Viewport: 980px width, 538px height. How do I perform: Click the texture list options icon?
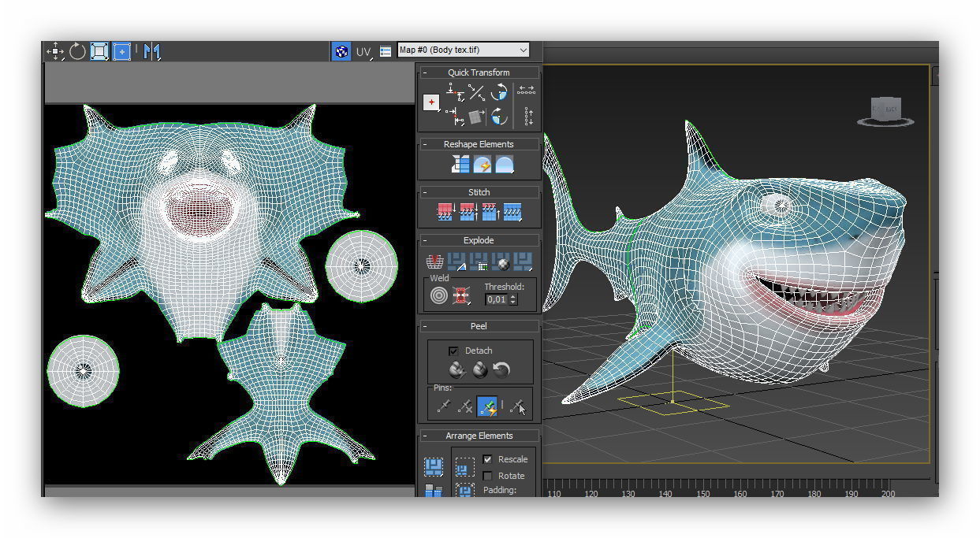386,51
